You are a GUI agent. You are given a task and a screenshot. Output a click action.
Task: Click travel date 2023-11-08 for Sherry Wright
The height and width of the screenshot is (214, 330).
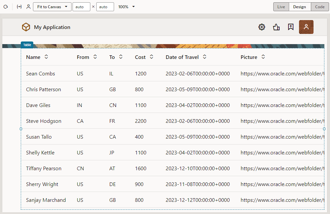tap(197, 184)
